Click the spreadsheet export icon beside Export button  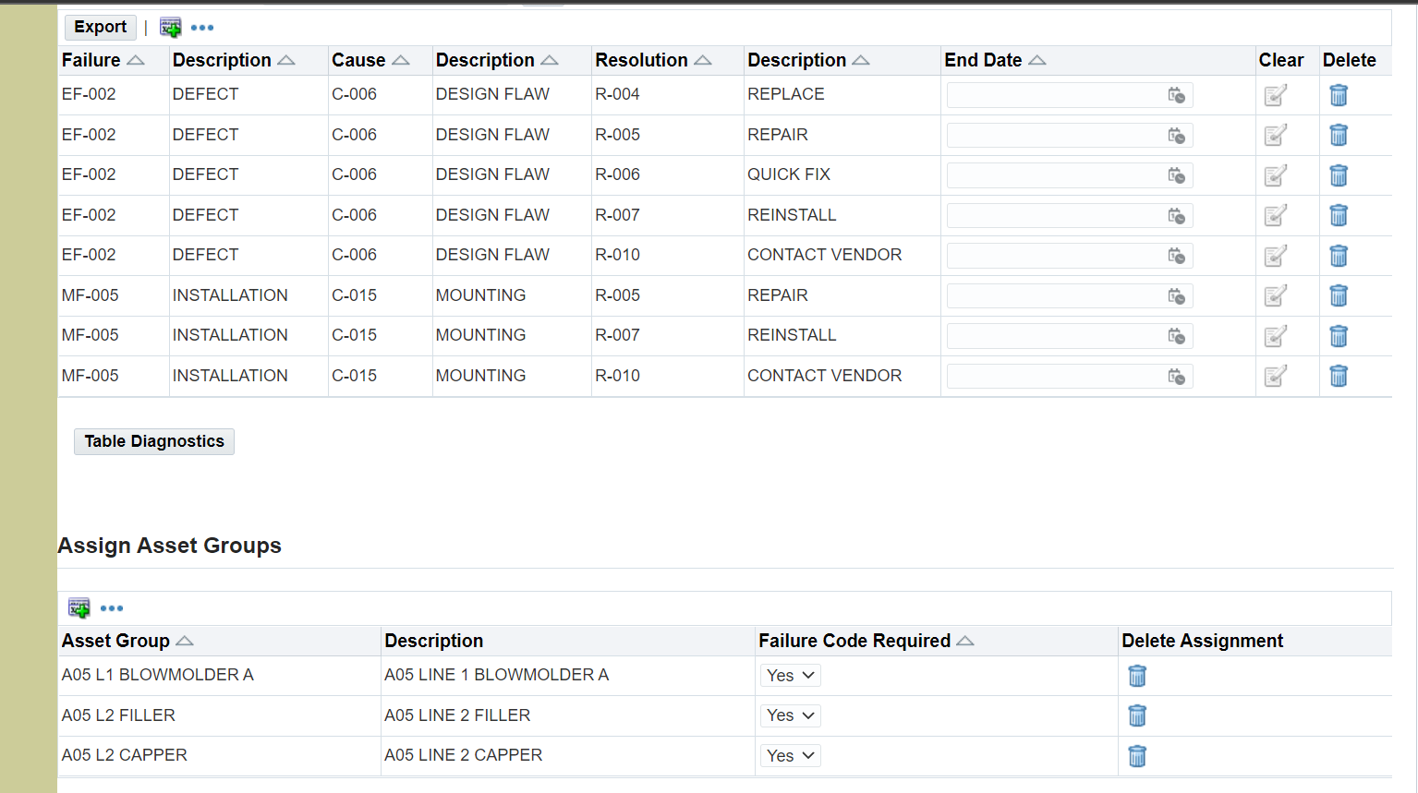pos(171,28)
